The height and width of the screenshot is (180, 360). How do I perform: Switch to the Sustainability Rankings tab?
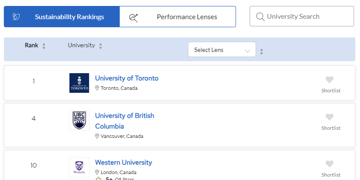[x=62, y=17]
